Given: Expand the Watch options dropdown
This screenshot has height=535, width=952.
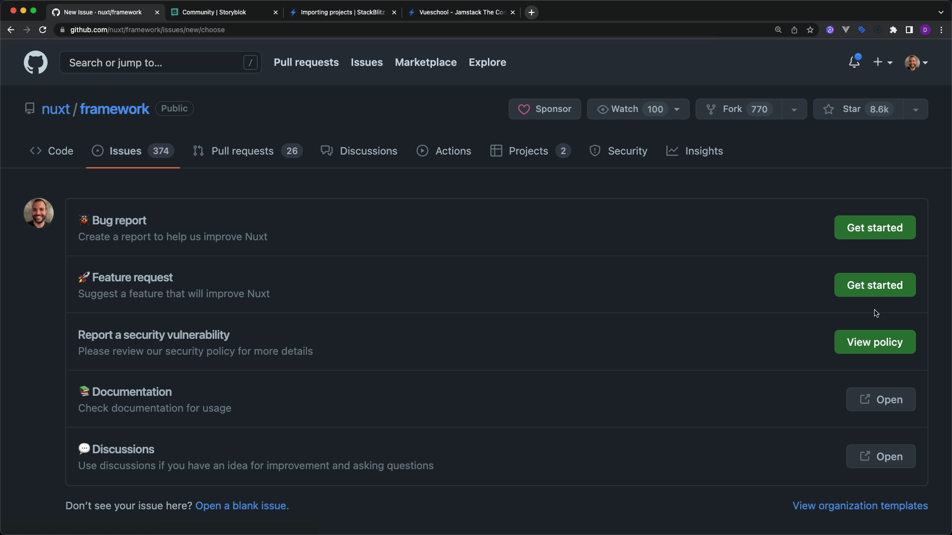Looking at the screenshot, I should coord(677,109).
